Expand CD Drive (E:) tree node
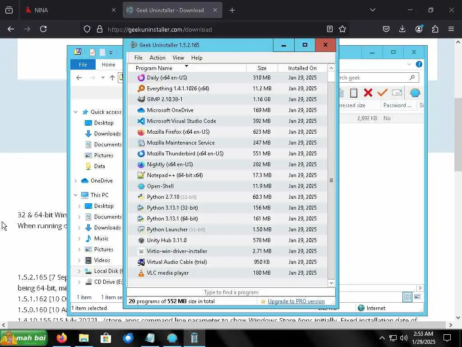This screenshot has width=462, height=347. point(79,282)
